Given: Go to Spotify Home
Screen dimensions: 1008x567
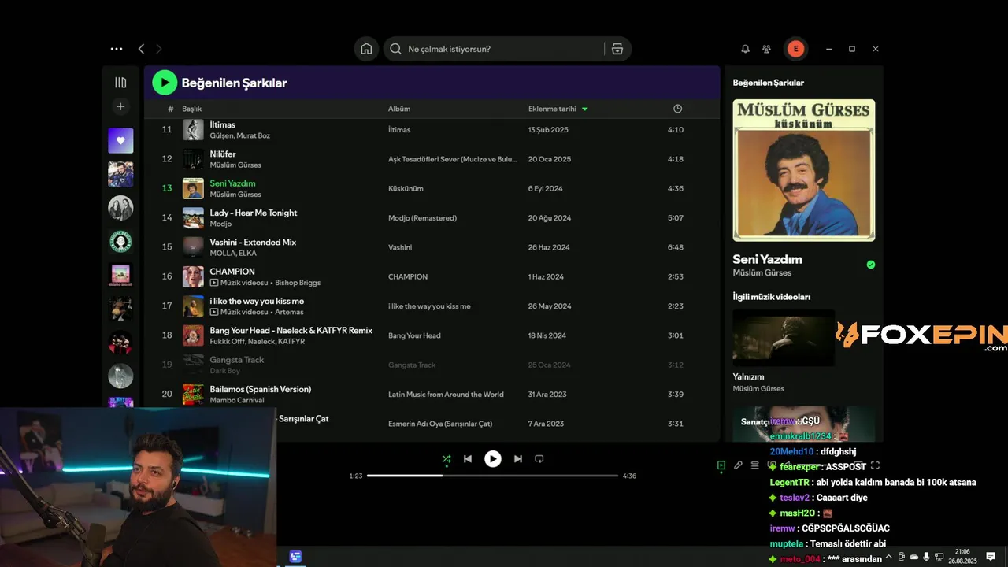Looking at the screenshot, I should pyautogui.click(x=366, y=49).
